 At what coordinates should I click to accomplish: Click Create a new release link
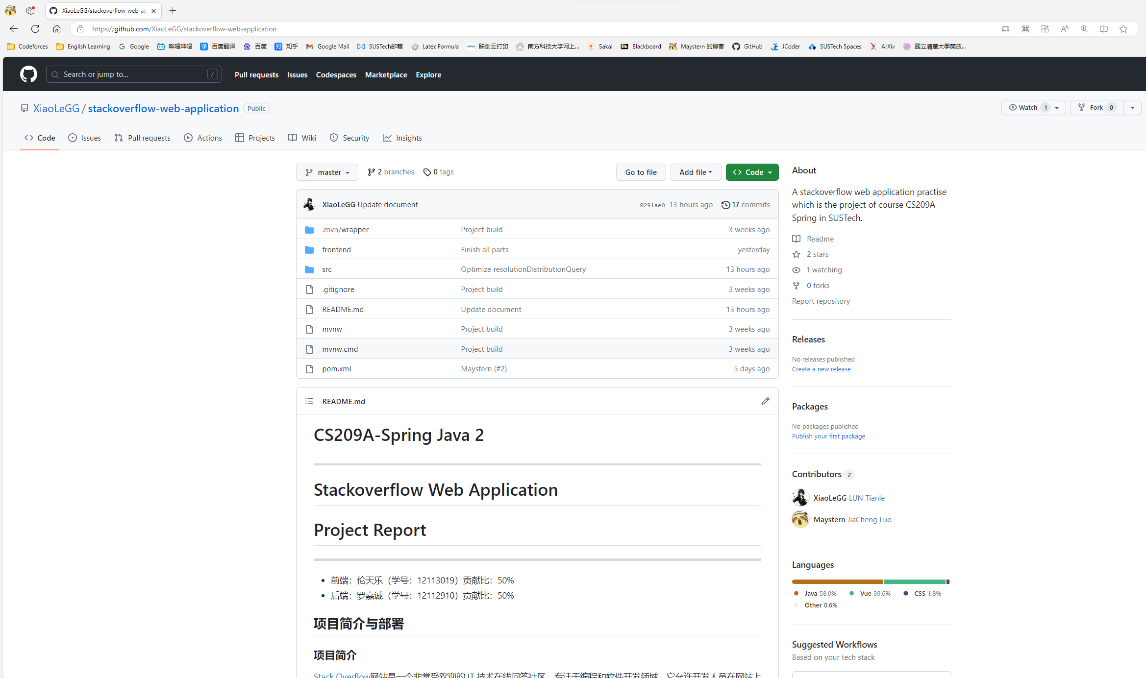point(821,369)
